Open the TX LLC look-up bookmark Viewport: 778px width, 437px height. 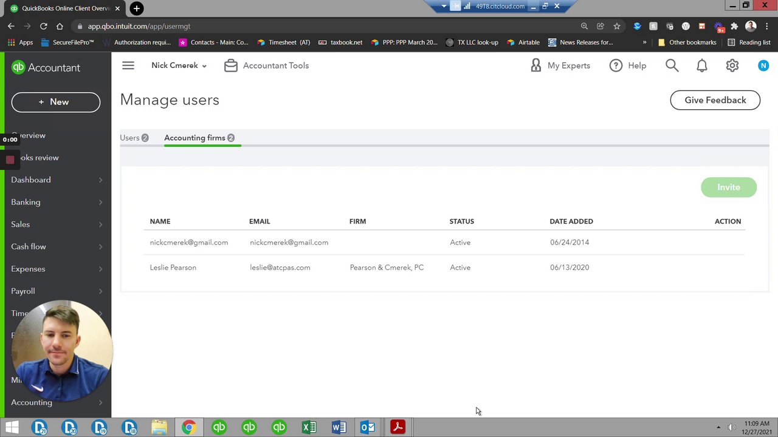(x=472, y=42)
